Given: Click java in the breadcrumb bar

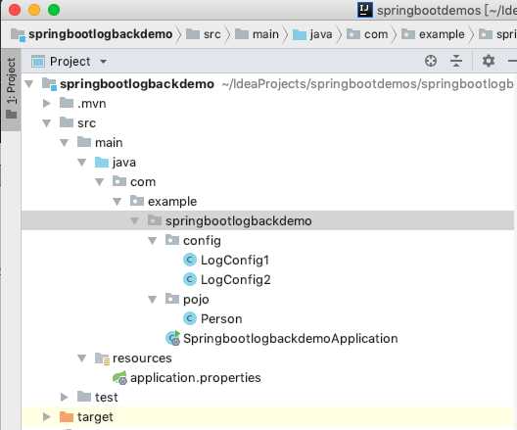Looking at the screenshot, I should [x=321, y=34].
